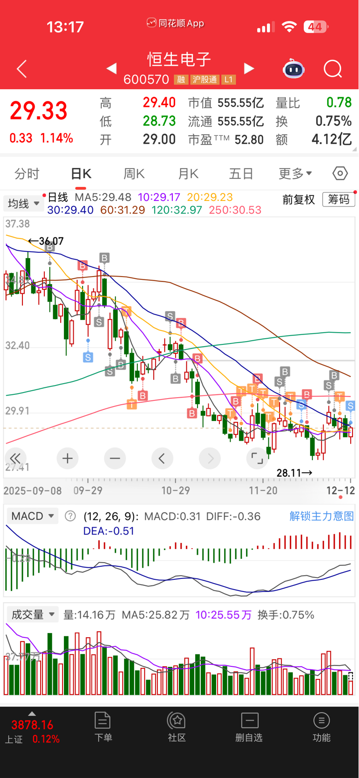The width and height of the screenshot is (359, 778).
Task: Tap 前复权 adjustment option
Action: click(x=299, y=200)
